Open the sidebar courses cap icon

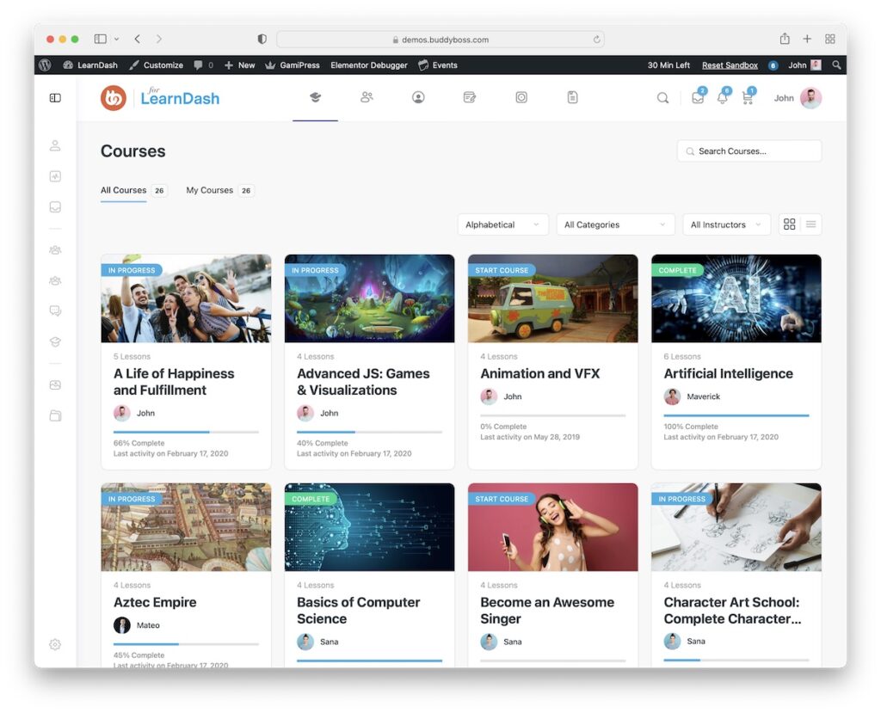pyautogui.click(x=55, y=341)
